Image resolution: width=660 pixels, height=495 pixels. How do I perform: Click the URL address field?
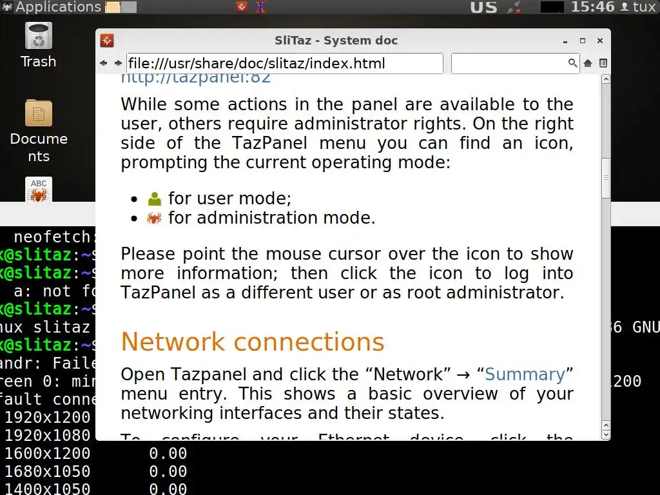point(284,63)
